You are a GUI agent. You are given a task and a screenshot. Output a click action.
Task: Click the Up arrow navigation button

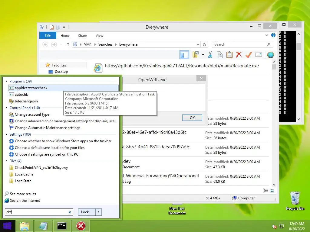(x=68, y=45)
